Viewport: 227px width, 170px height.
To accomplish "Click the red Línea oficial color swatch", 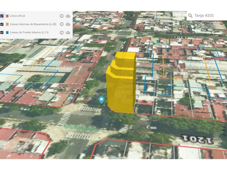I will [7, 16].
